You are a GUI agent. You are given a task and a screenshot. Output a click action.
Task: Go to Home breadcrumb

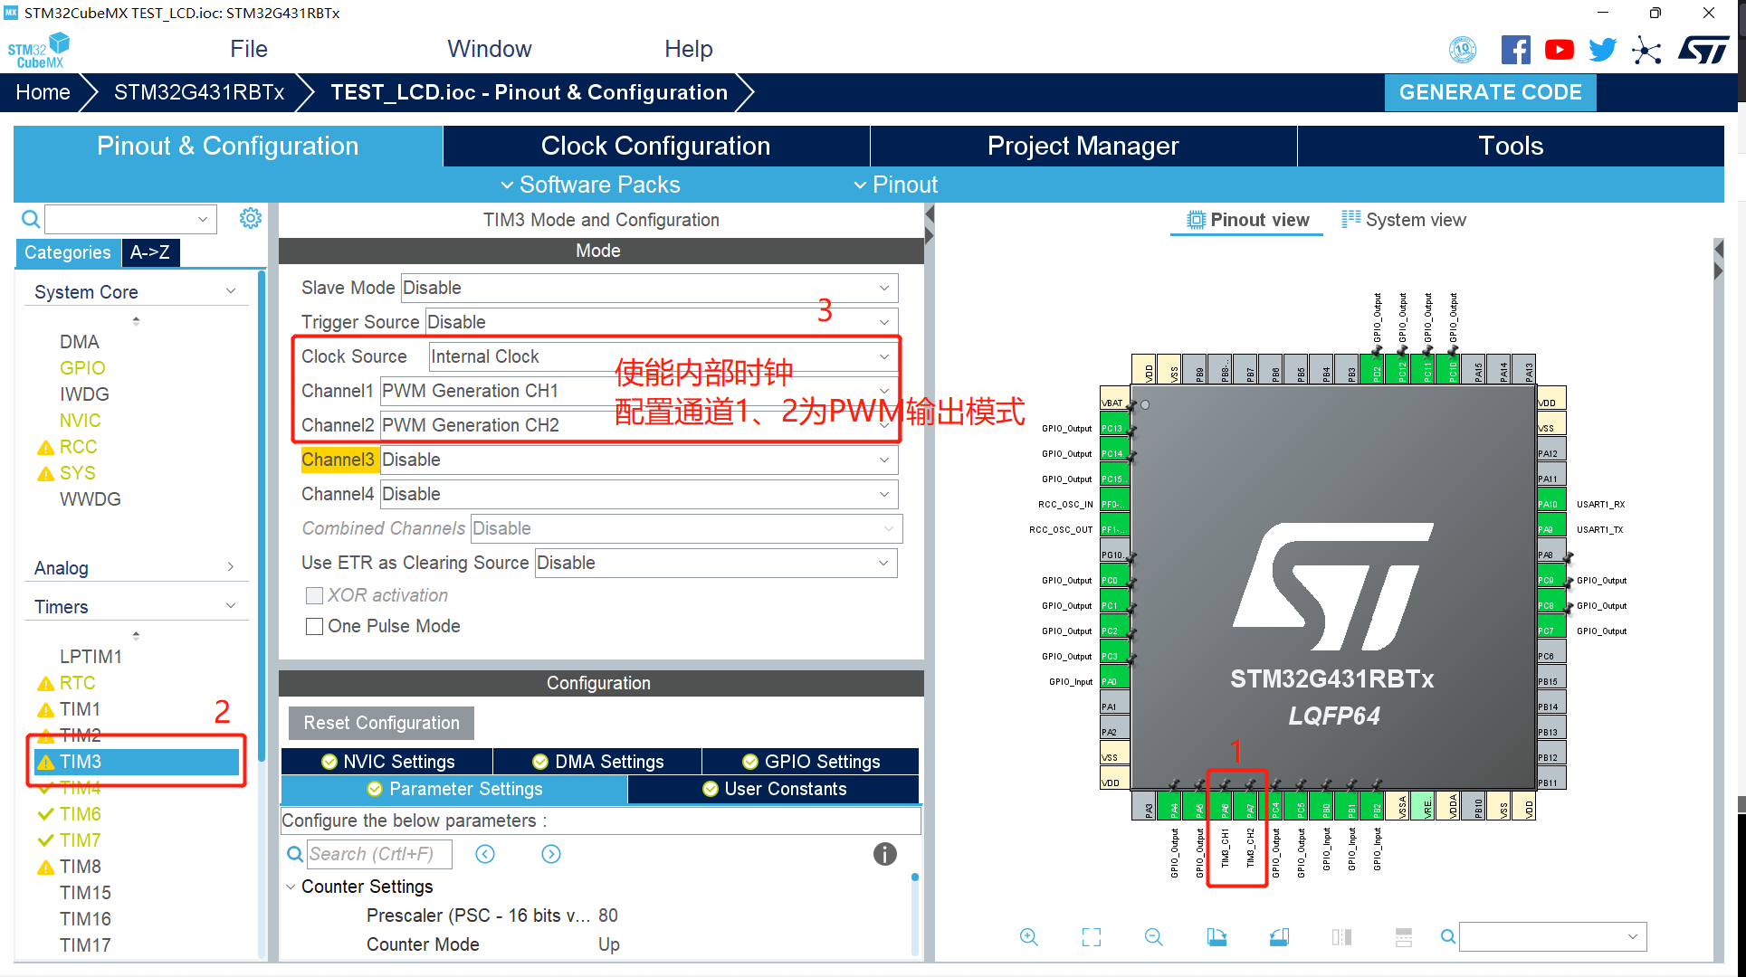[x=43, y=92]
